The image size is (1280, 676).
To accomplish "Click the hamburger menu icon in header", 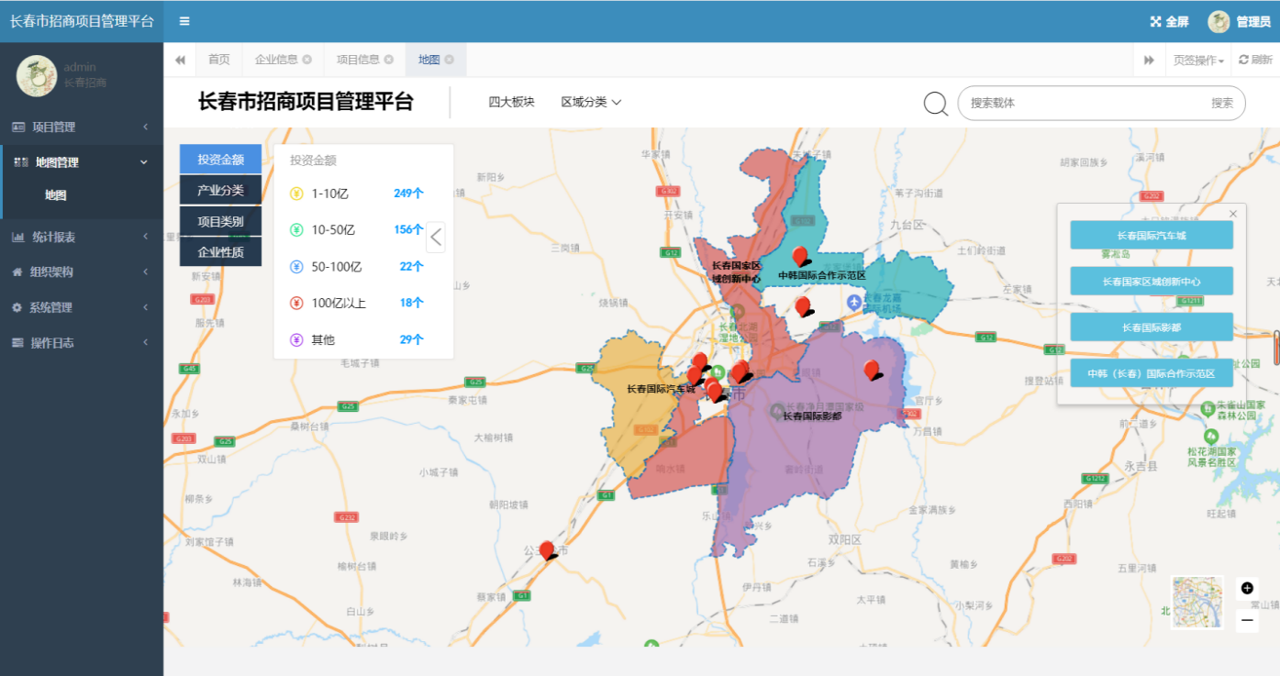I will (x=184, y=21).
